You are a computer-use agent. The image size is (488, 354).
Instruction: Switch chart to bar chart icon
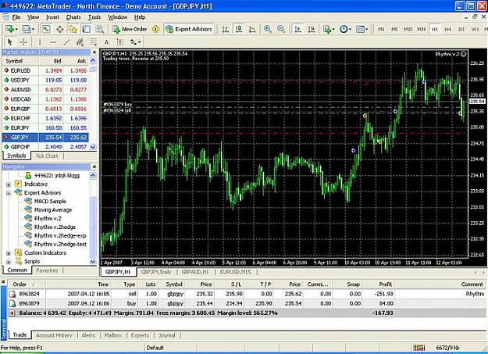click(226, 29)
